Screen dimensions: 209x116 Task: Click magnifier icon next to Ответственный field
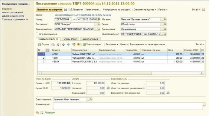tap(91, 99)
